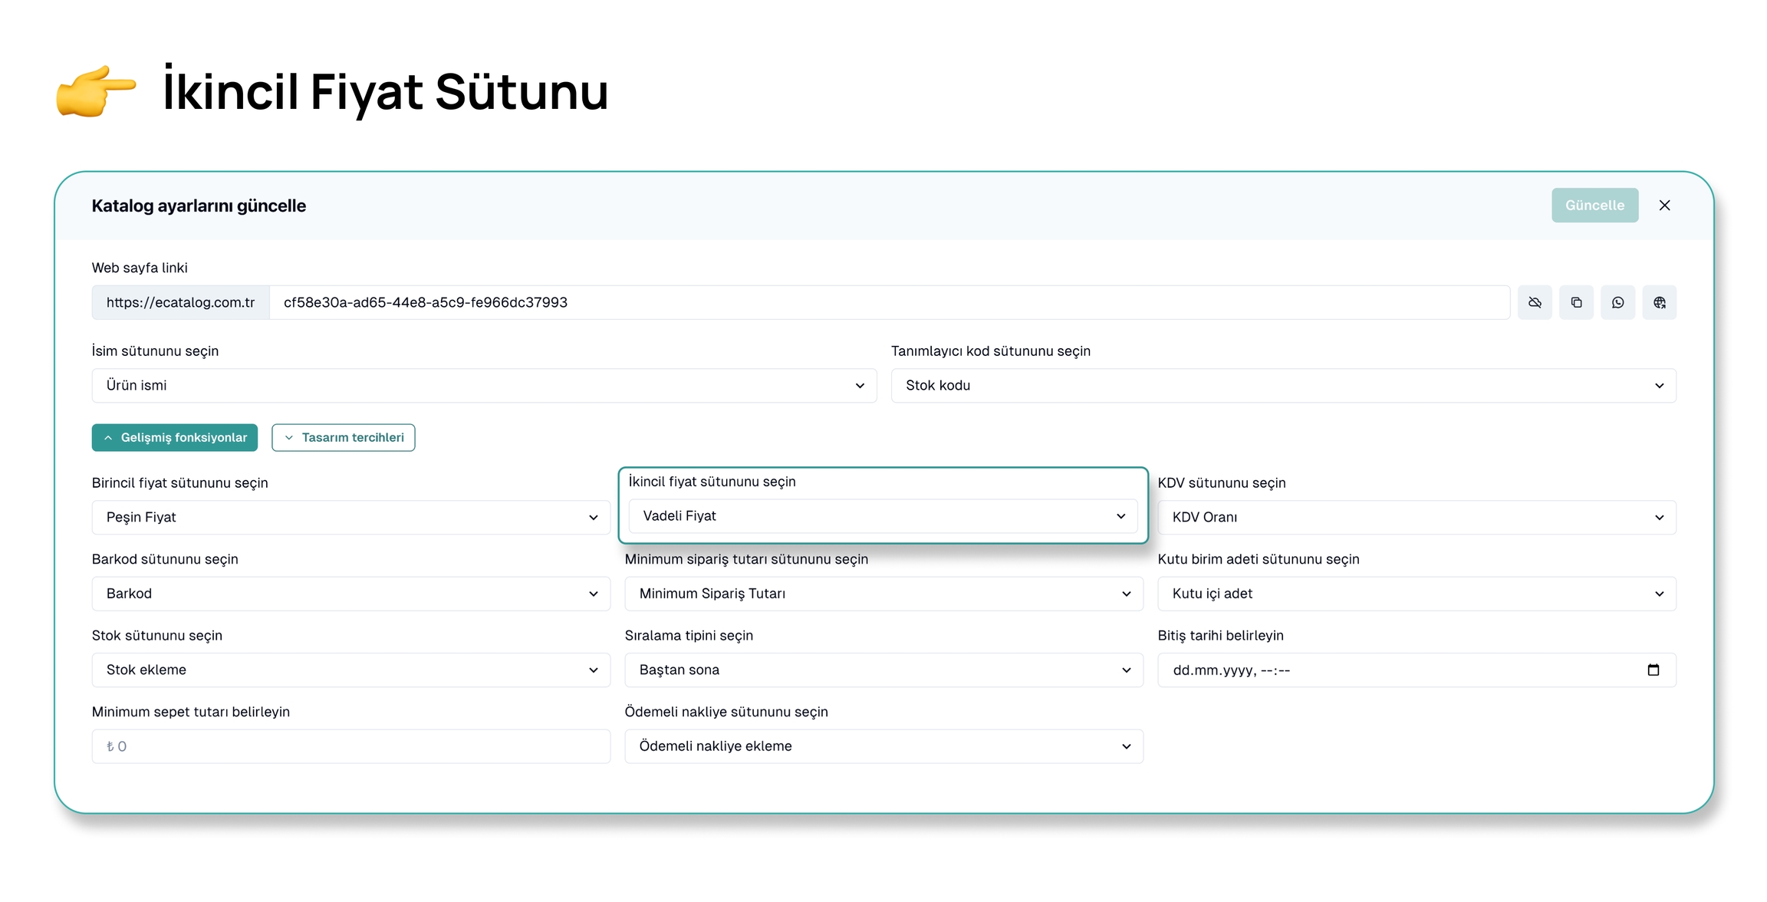This screenshot has height=902, width=1767.
Task: Open the calendar picker icon in Bitiş tarihi
Action: tap(1653, 670)
